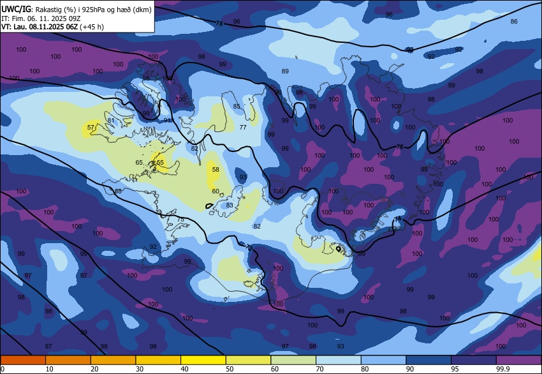Screen dimensions: 542x374
Task: Click the 10–20 orange legend swatch
Action: (68, 360)
